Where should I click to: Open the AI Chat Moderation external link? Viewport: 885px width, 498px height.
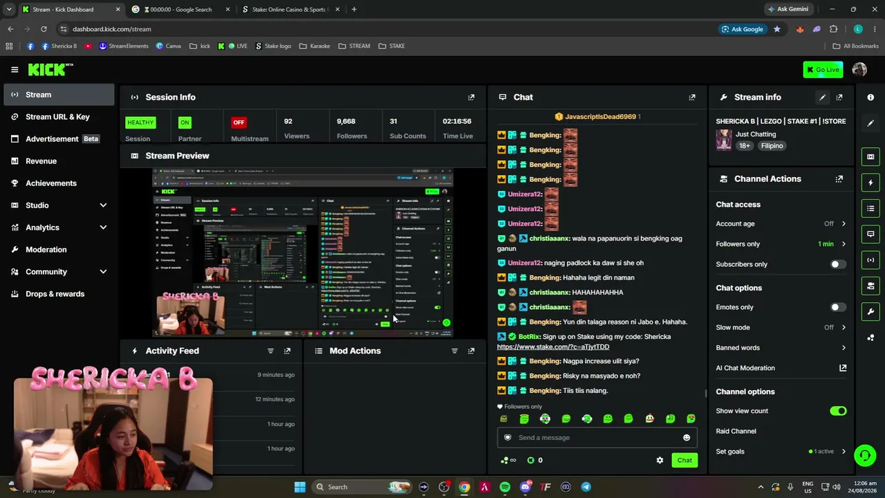[843, 368]
